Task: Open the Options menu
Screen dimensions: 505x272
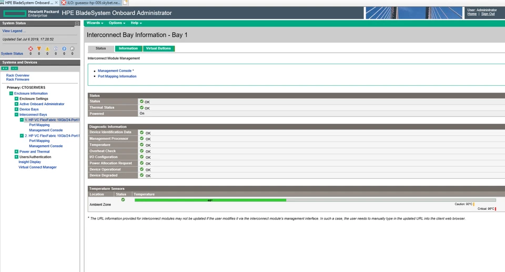Action: 117,23
